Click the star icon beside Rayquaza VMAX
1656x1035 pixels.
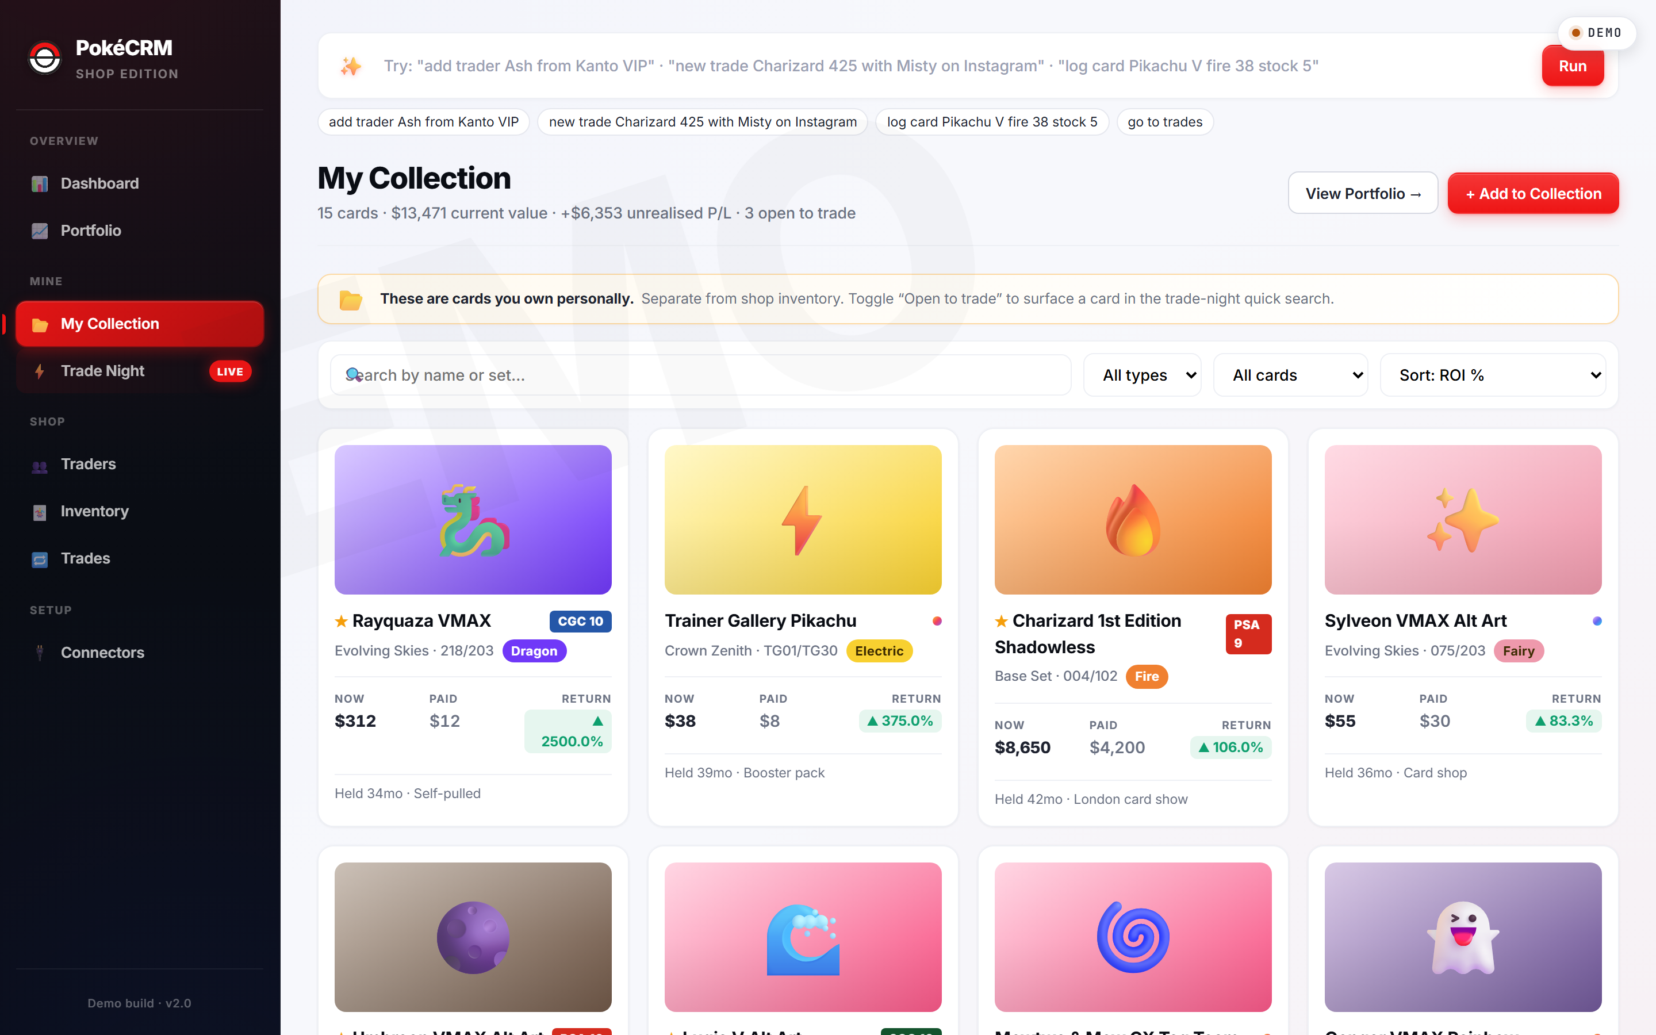[x=341, y=621]
